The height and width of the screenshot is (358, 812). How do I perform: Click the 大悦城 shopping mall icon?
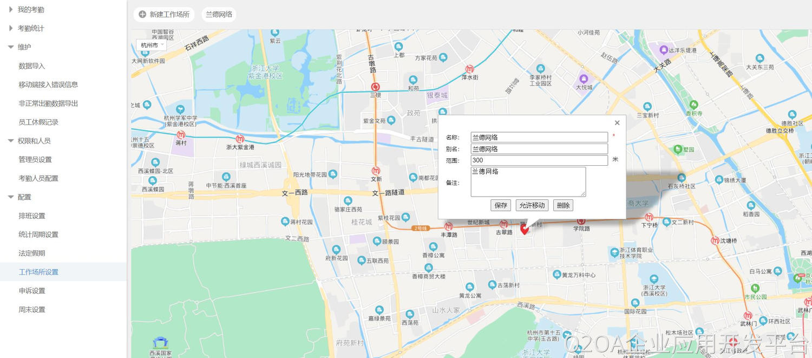tap(584, 78)
